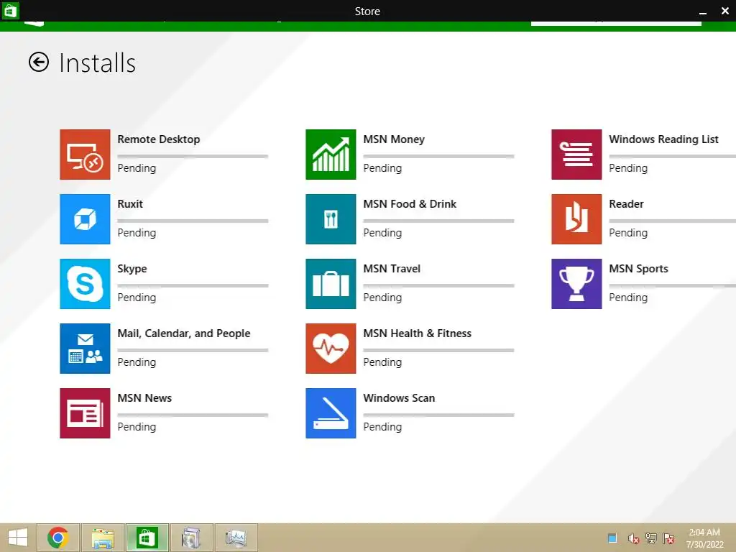
Task: Click the Remote Desktop title text
Action: pyautogui.click(x=159, y=139)
